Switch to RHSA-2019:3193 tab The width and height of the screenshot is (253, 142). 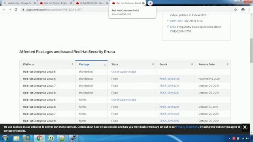(x=91, y=3)
